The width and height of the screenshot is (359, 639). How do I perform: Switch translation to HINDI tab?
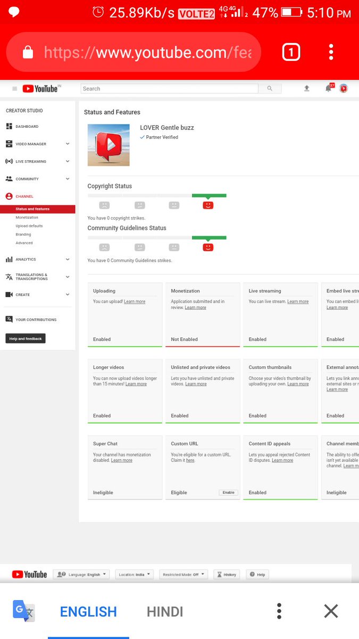(165, 612)
